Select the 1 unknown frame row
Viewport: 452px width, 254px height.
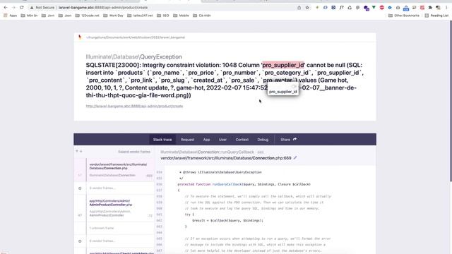click(114, 228)
